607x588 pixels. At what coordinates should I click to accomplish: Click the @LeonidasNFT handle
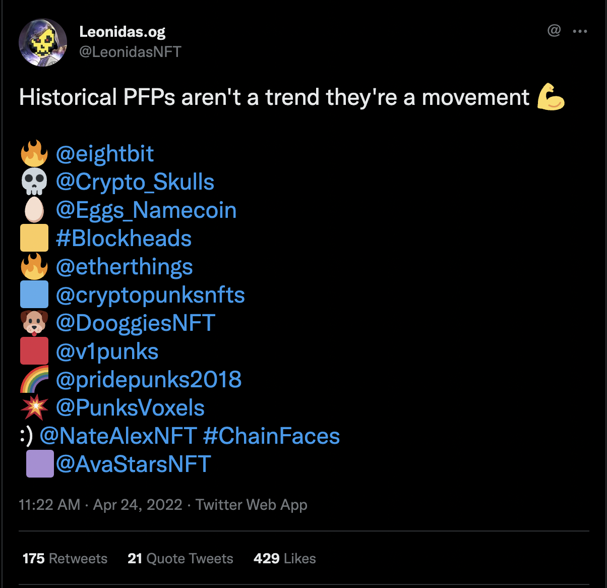click(130, 51)
